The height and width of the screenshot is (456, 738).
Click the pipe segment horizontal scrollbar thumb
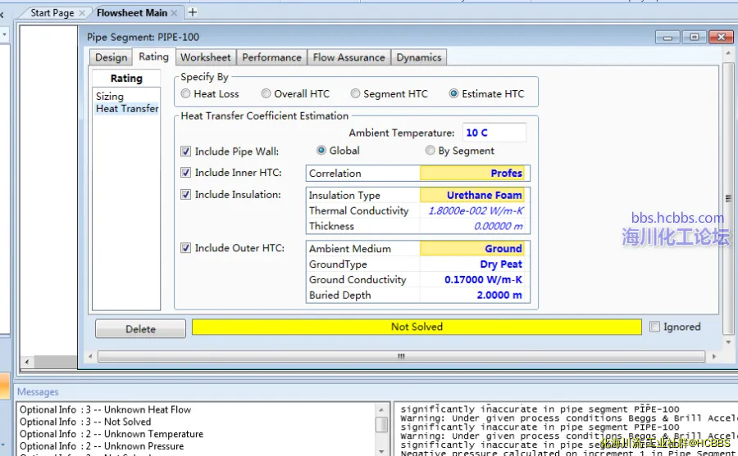pos(402,356)
